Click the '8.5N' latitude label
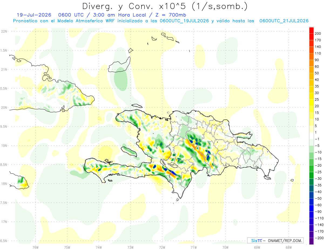This screenshot has height=251, width=324. (4, 165)
